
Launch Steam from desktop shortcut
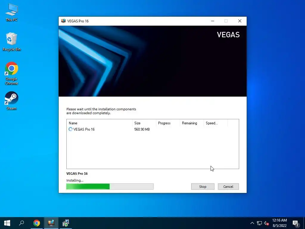tap(12, 101)
